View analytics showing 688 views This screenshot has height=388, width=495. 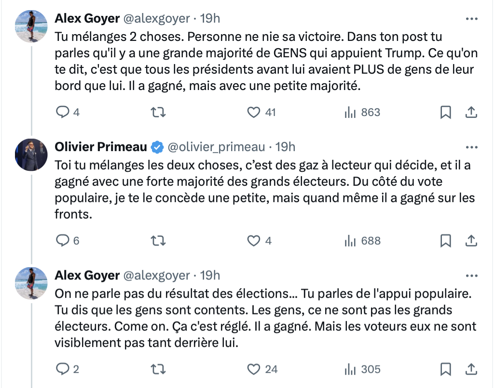362,241
